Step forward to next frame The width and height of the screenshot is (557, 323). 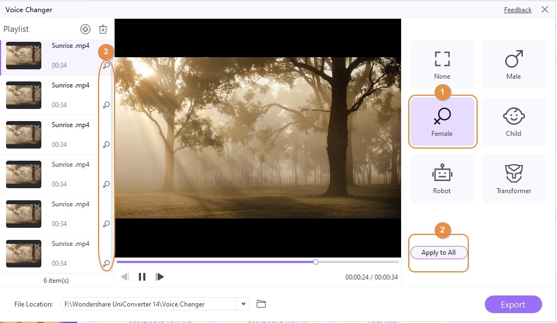pos(160,277)
